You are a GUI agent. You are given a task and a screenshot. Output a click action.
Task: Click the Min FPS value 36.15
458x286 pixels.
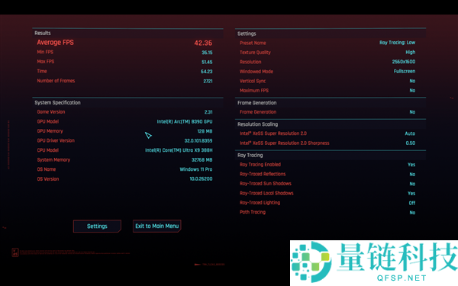click(x=207, y=53)
